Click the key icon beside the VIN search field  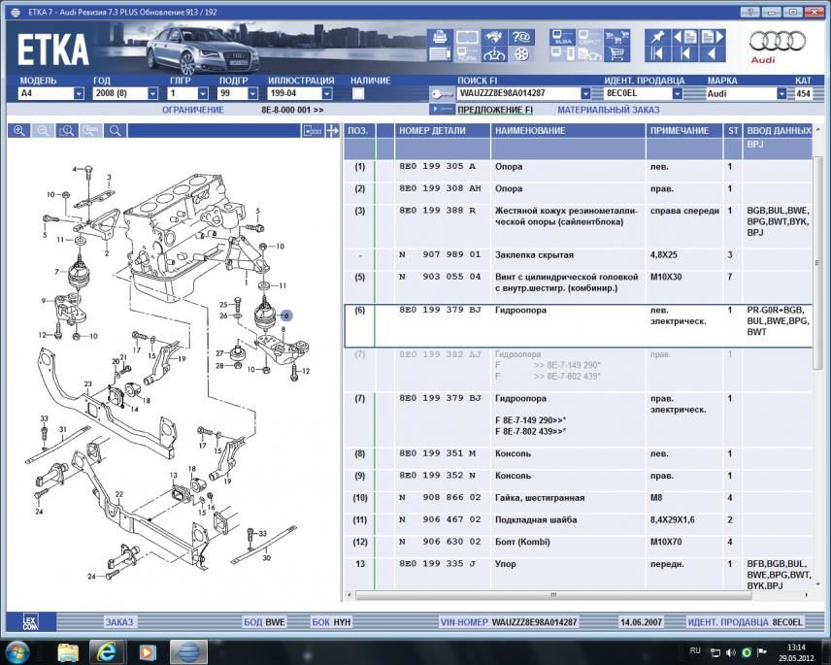(x=442, y=94)
